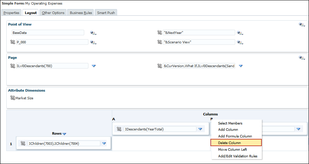Click the Market Size attribute dimension icon
309x164 pixels.
coord(13,98)
